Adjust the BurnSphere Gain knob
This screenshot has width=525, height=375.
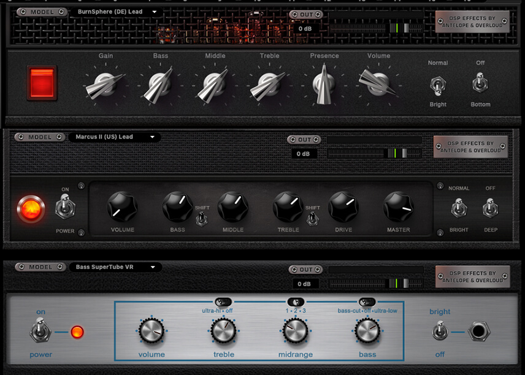pos(105,85)
